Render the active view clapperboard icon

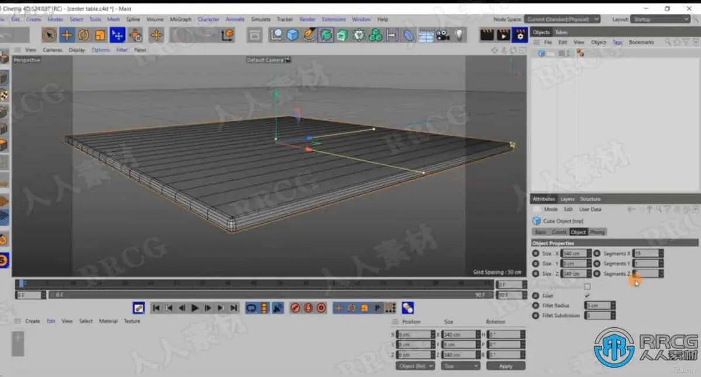click(487, 35)
